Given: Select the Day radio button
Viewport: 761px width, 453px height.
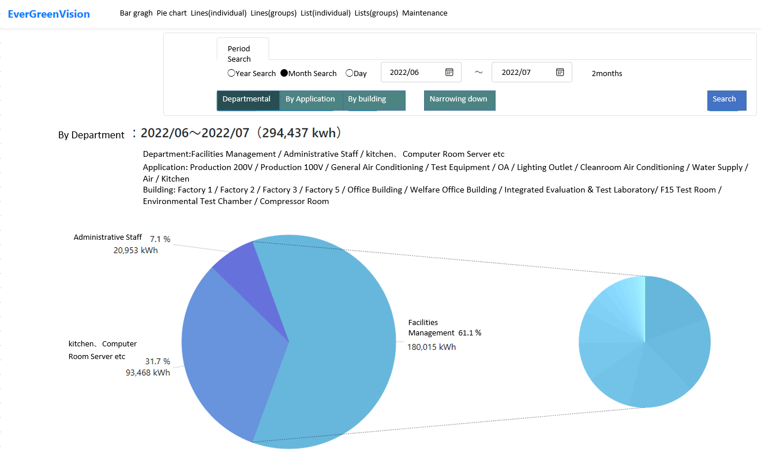Looking at the screenshot, I should tap(349, 73).
